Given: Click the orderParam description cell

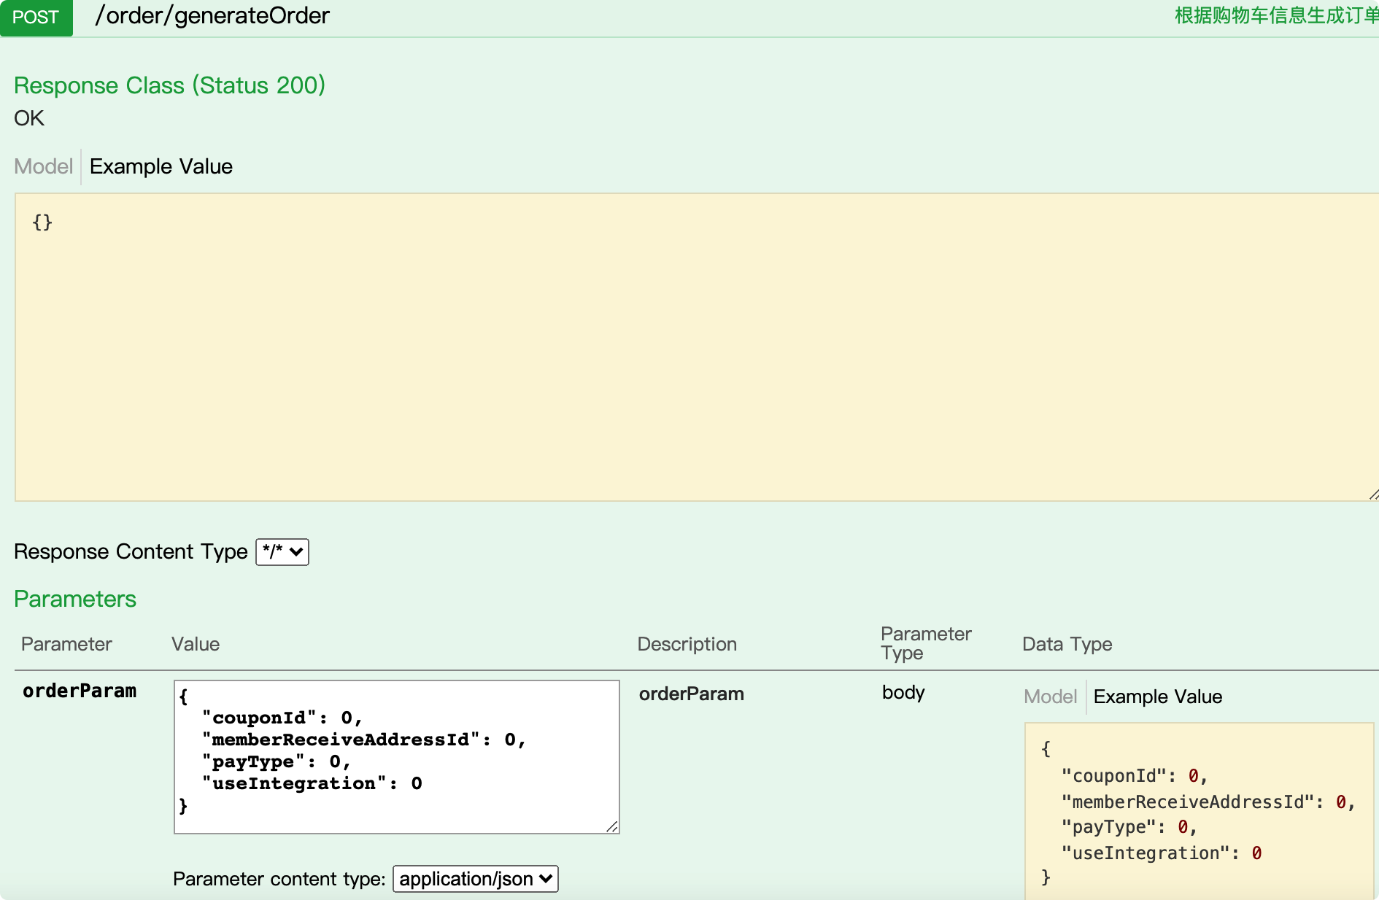Looking at the screenshot, I should [692, 694].
